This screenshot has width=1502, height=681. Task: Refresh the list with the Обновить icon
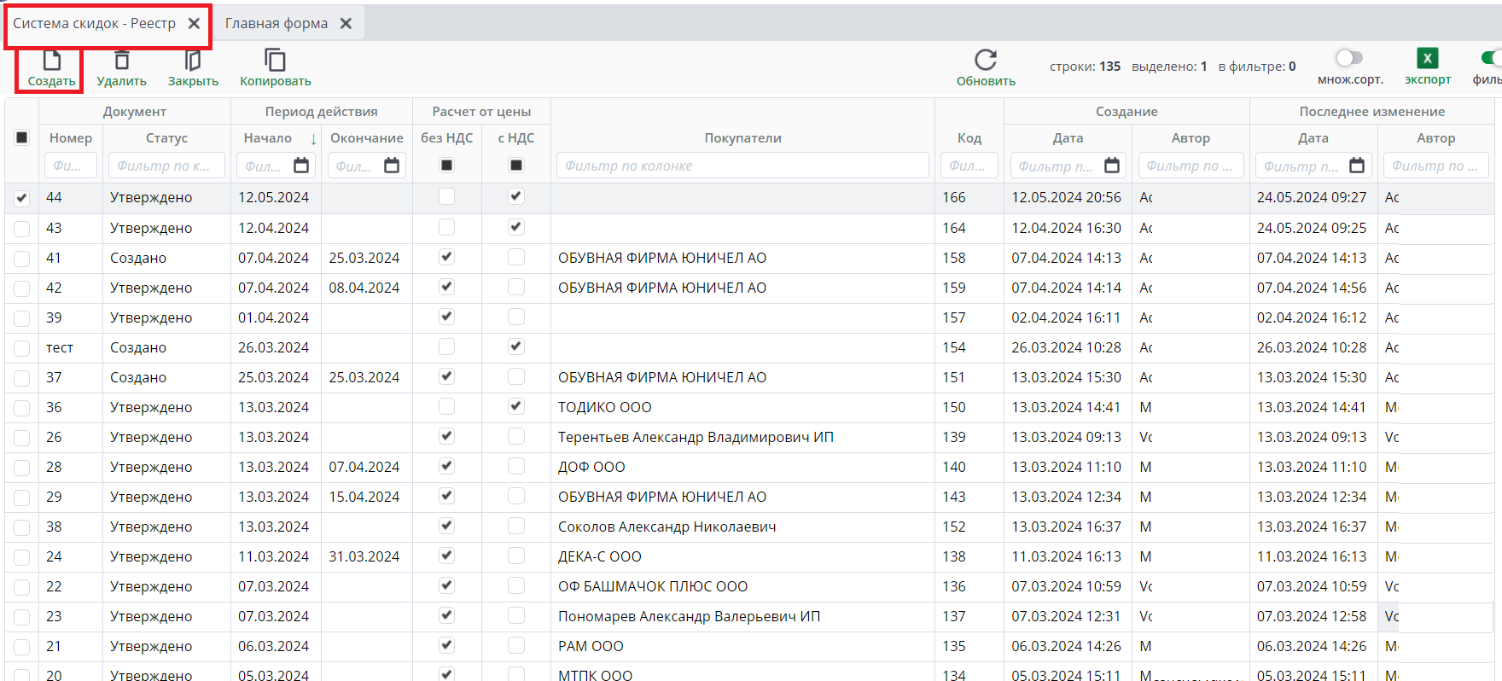pos(986,61)
